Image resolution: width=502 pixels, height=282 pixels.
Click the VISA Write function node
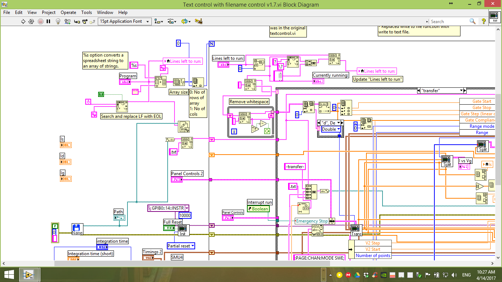pyautogui.click(x=318, y=230)
